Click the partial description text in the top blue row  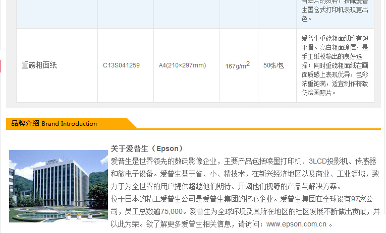coord(335,11)
